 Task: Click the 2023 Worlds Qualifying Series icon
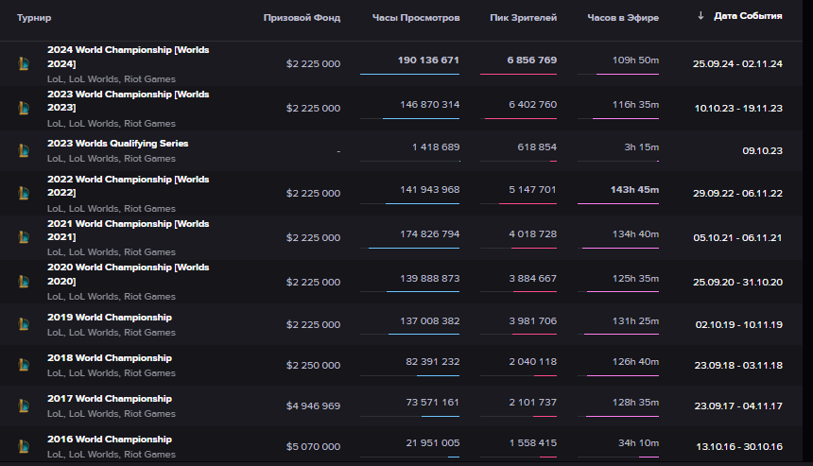pyautogui.click(x=24, y=151)
